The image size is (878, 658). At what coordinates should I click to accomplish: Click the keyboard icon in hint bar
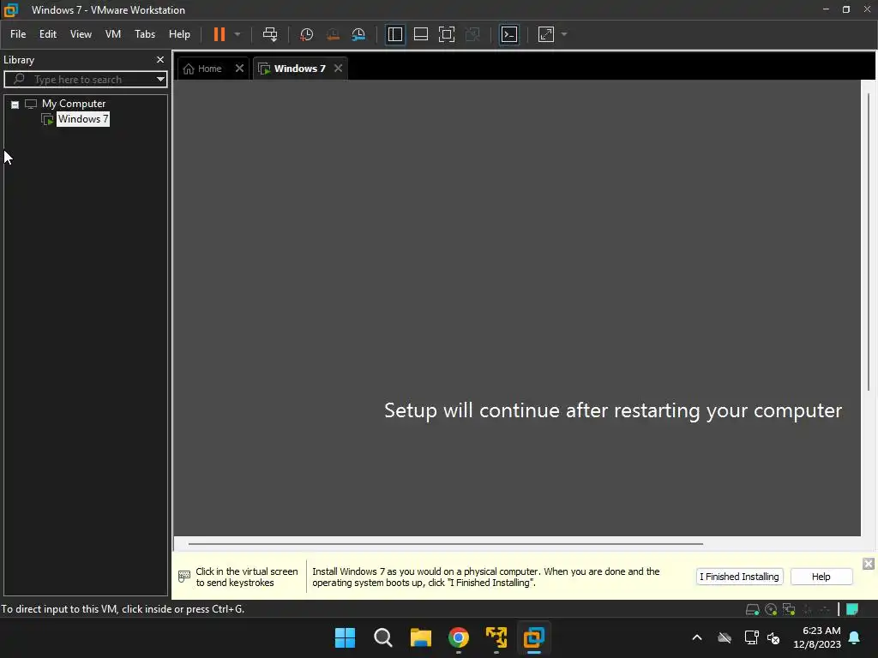tap(184, 577)
